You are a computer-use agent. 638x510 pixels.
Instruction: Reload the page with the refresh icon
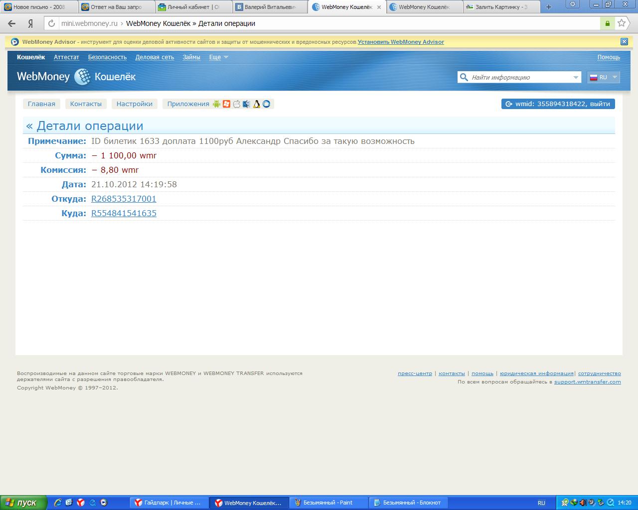[x=51, y=23]
